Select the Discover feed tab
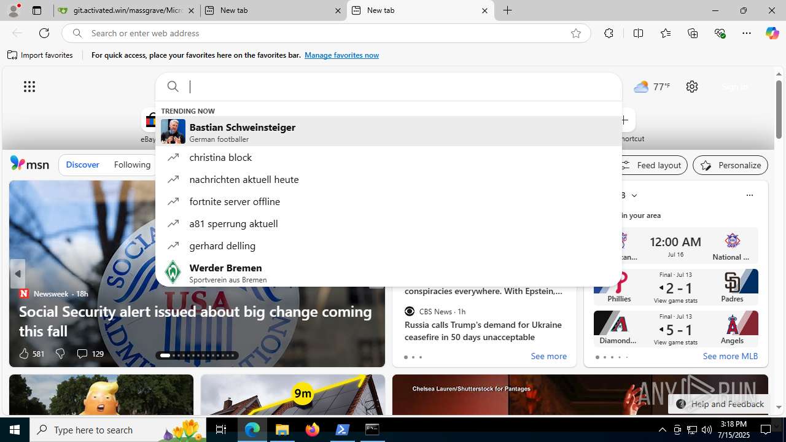This screenshot has width=786, height=442. [x=82, y=165]
